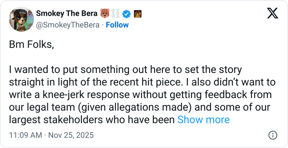
Task: Click the Nov 25, 2025 date
Action: tap(70, 135)
